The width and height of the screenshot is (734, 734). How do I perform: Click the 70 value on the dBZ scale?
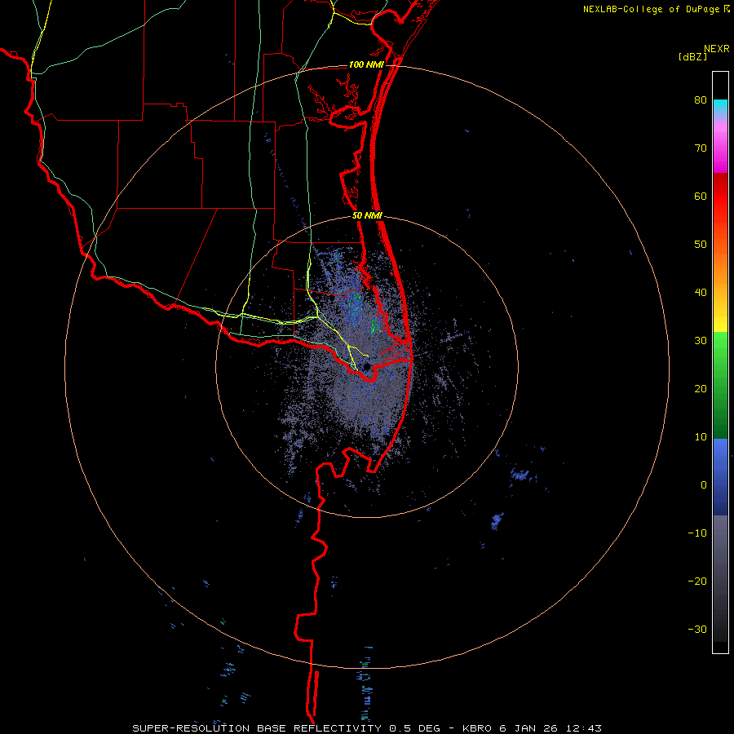(701, 148)
